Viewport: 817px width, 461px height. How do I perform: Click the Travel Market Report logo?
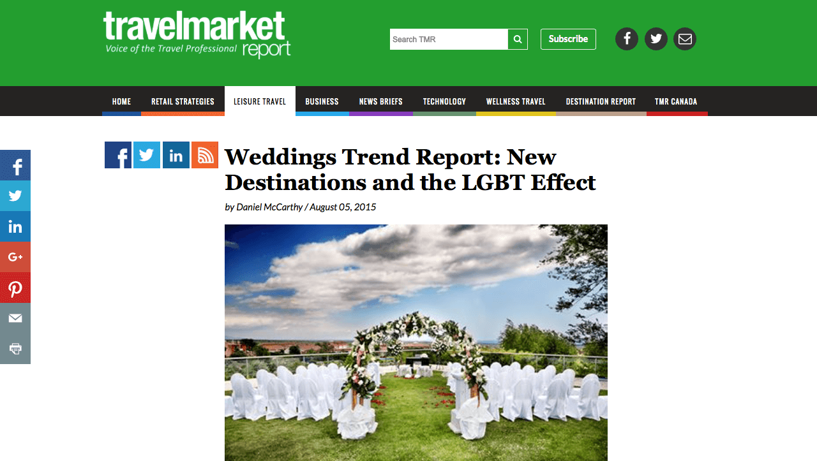coord(197,34)
